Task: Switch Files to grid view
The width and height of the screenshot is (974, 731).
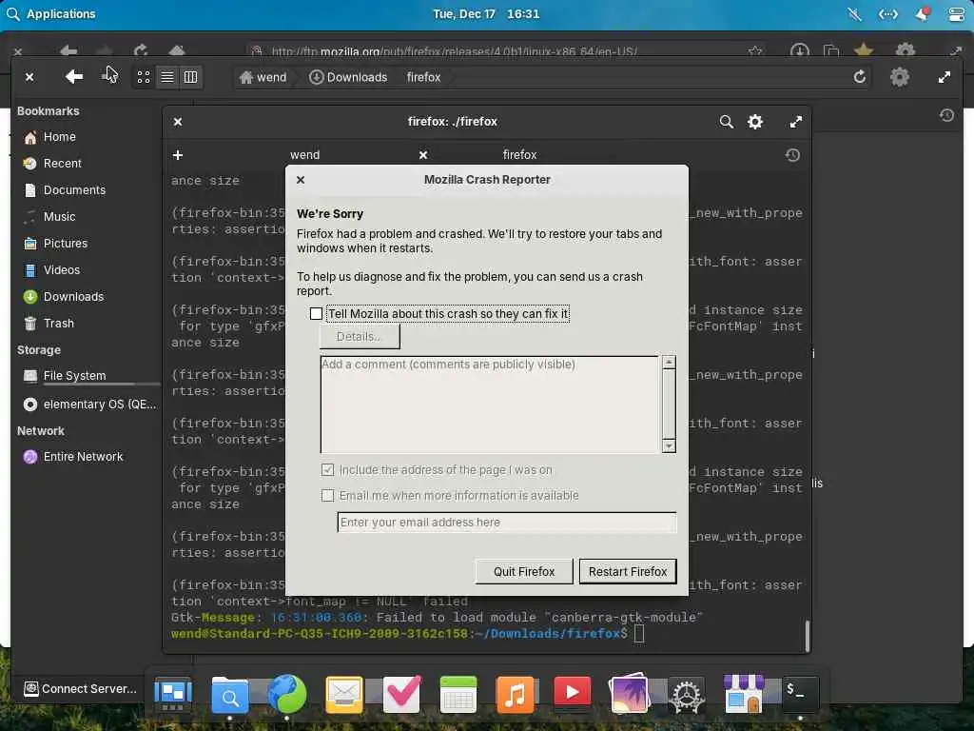Action: [x=144, y=77]
